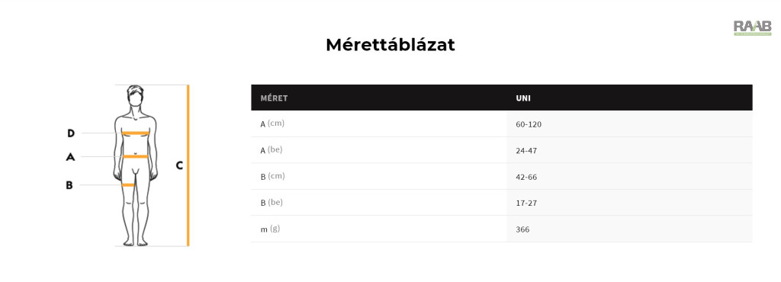
Task: Click the C height measurement label
Action: pyautogui.click(x=179, y=165)
